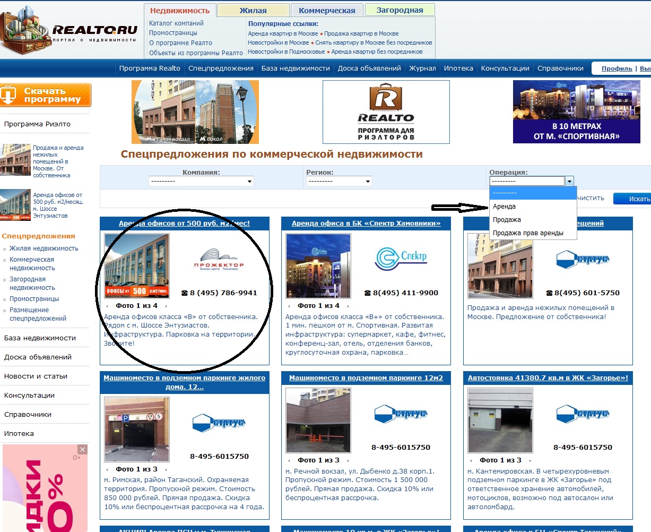The image size is (651, 532).
Task: Open the Компания dropdown filter
Action: (201, 181)
